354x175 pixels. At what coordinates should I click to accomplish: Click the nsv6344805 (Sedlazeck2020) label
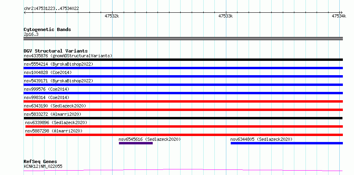(261, 139)
